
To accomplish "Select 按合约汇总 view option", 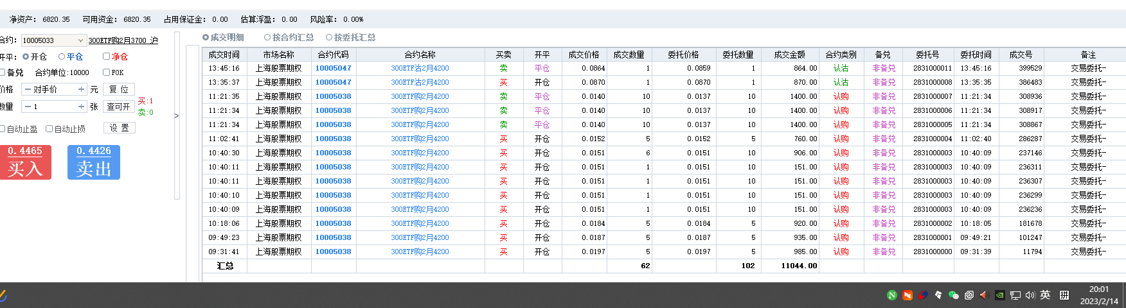I will pyautogui.click(x=289, y=37).
